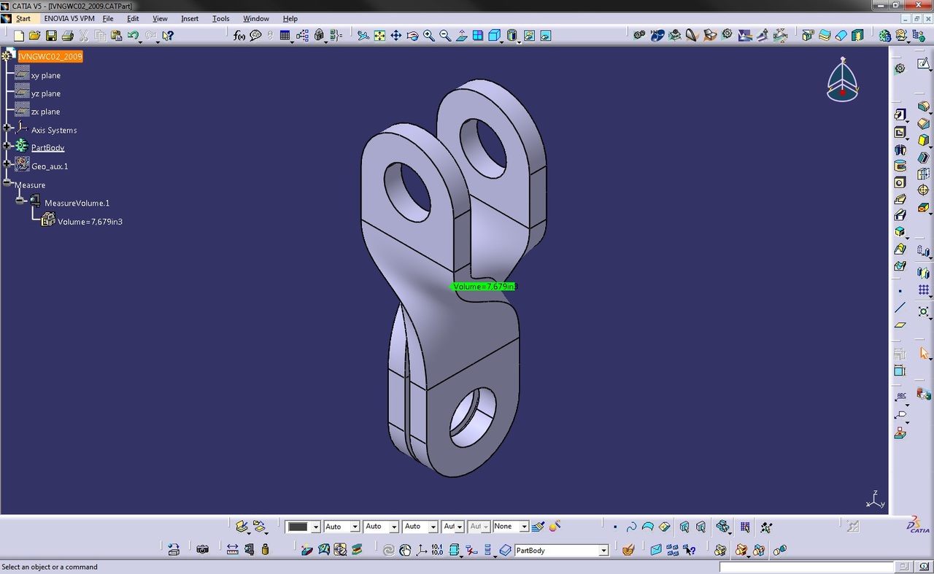Screen dimensions: 934x574
Task: Click the dark color swatch in graphic properties
Action: [x=298, y=527]
